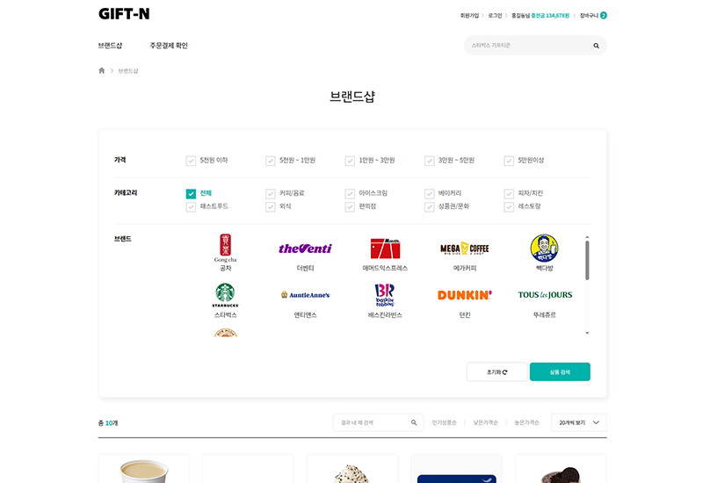Open the 20개씩 보기 dropdown
The image size is (703, 483).
tap(578, 422)
